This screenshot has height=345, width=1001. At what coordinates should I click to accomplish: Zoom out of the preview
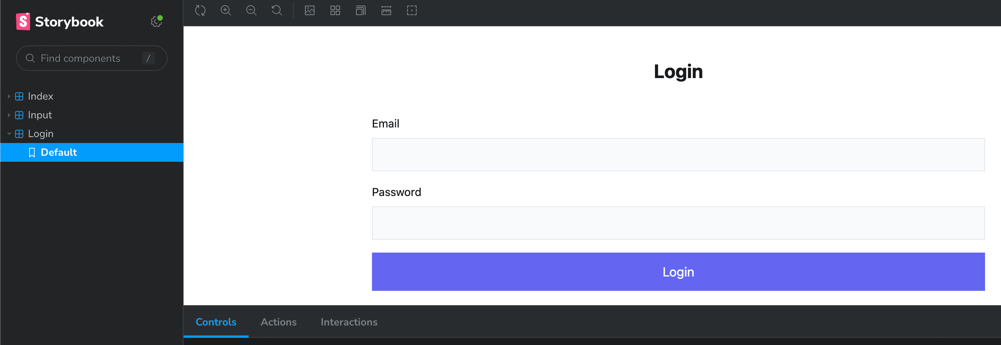pos(251,10)
